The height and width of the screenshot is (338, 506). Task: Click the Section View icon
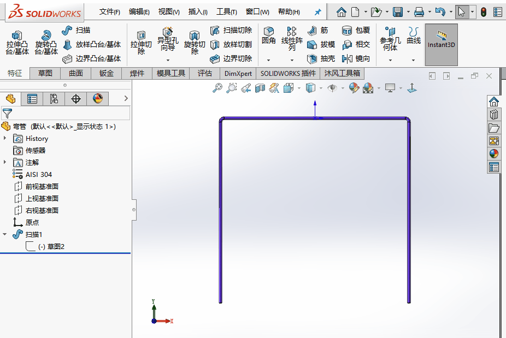260,88
